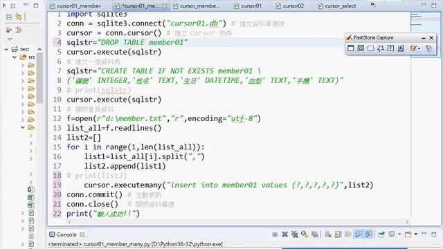Click Open Console icon

click(408, 234)
